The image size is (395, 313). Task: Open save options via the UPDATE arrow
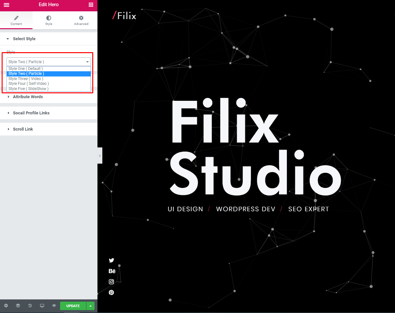pos(90,306)
